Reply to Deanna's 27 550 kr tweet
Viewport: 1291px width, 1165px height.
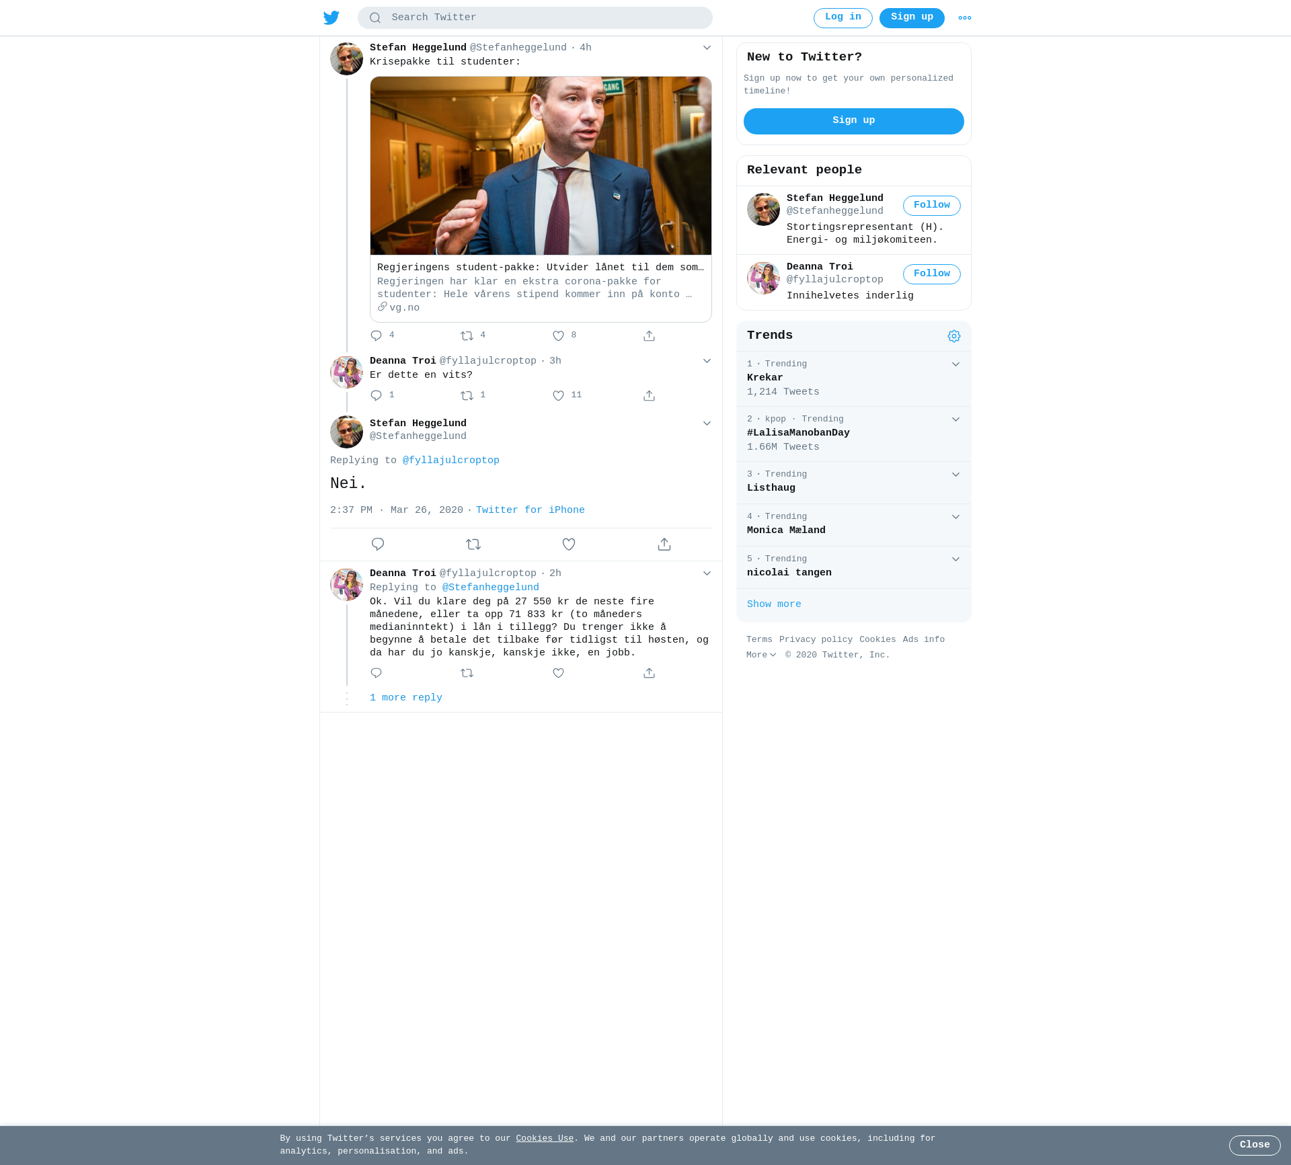(x=377, y=673)
